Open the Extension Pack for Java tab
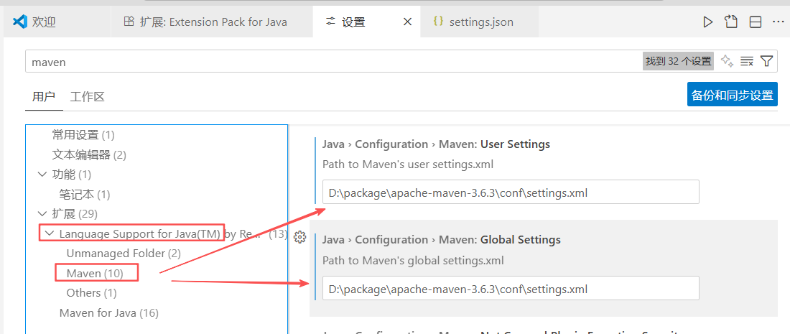Viewport: 790px width, 334px height. pyautogui.click(x=212, y=22)
